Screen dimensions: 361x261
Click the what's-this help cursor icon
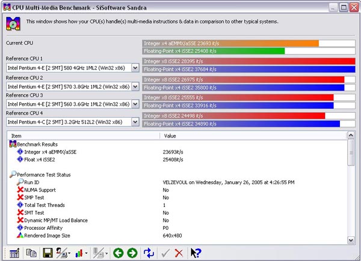[x=196, y=253]
